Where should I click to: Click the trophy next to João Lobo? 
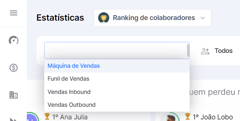[x=187, y=116]
